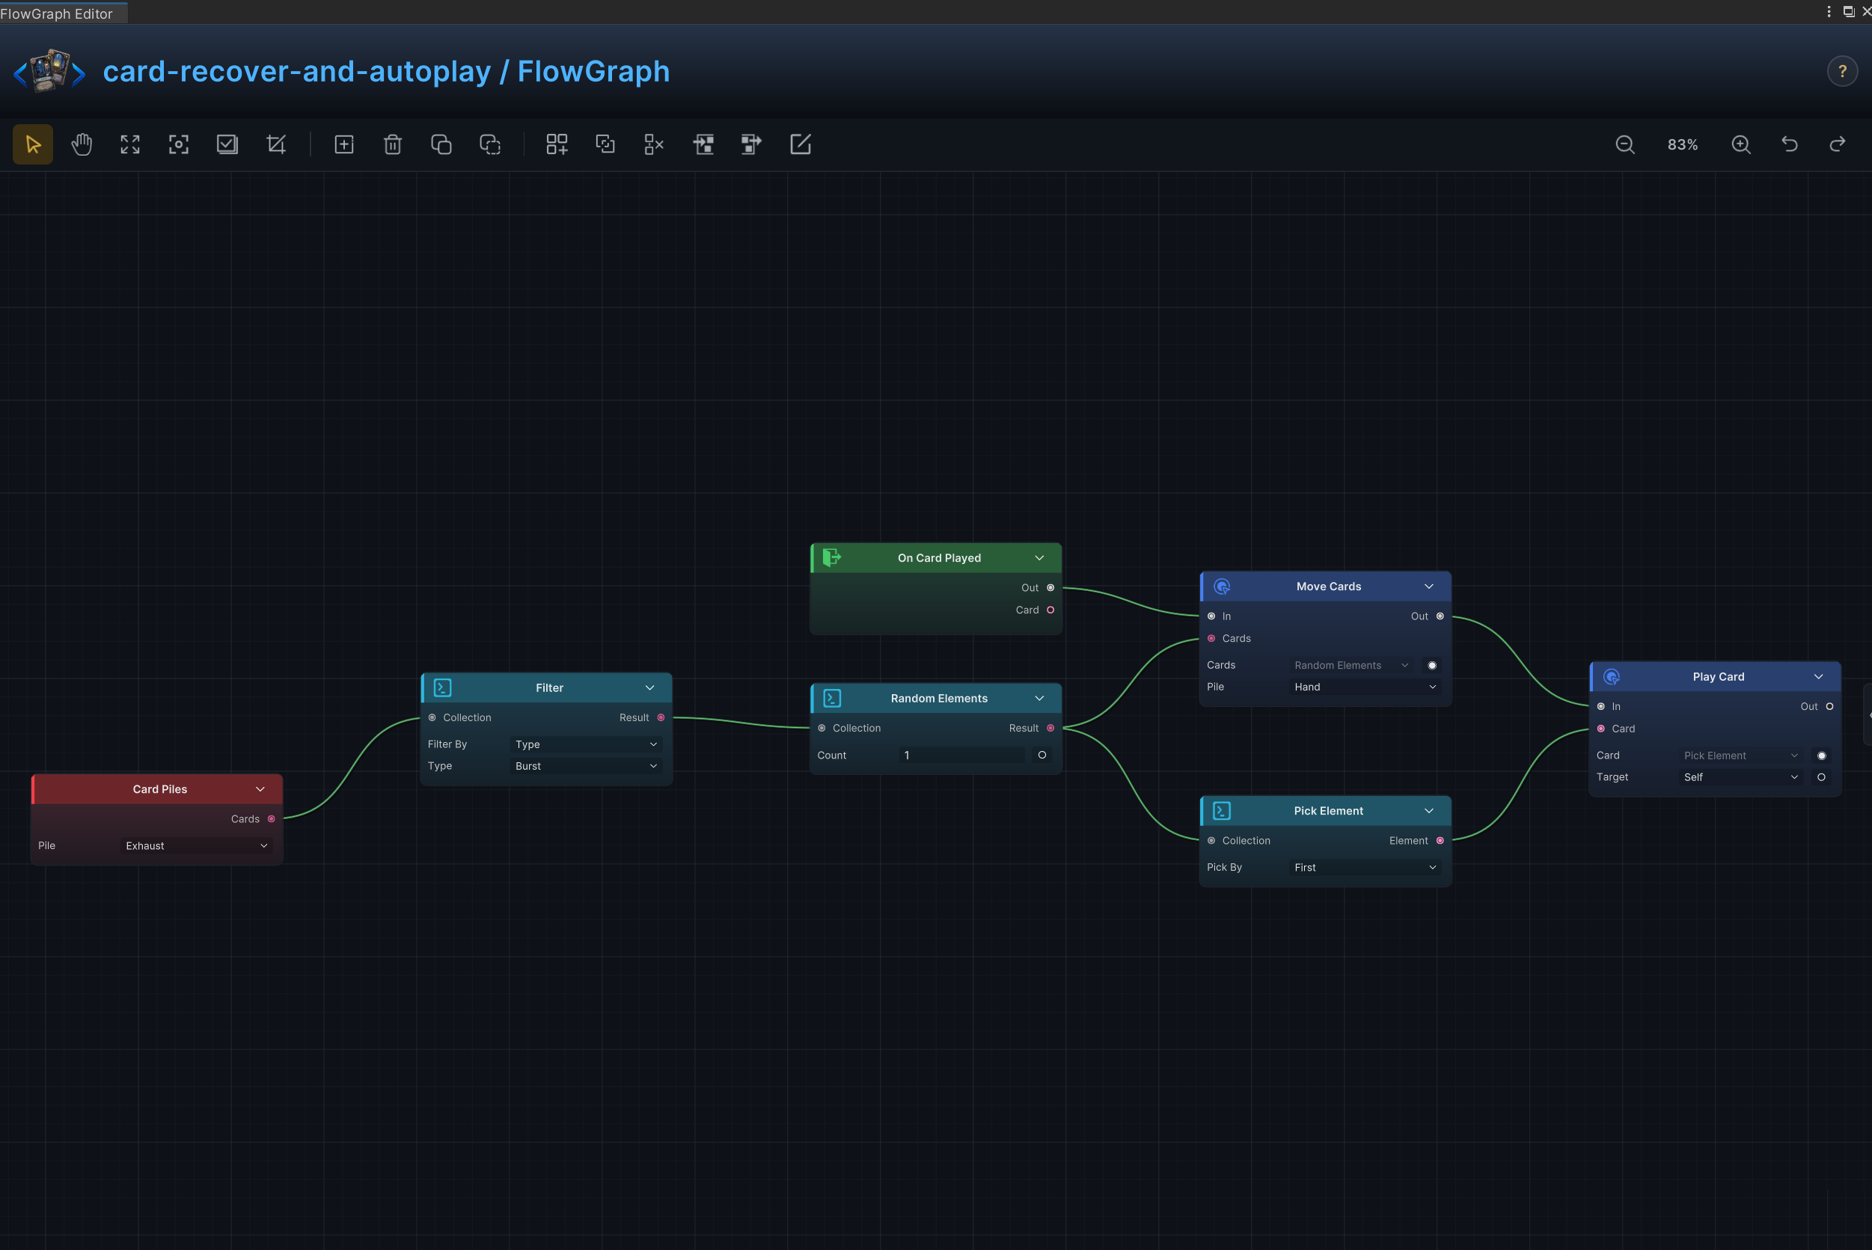Collapse the Random Elements node
The width and height of the screenshot is (1872, 1250).
tap(1040, 697)
